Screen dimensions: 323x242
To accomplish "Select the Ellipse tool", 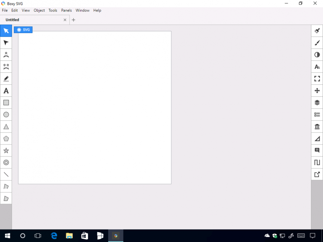I will 6,114.
